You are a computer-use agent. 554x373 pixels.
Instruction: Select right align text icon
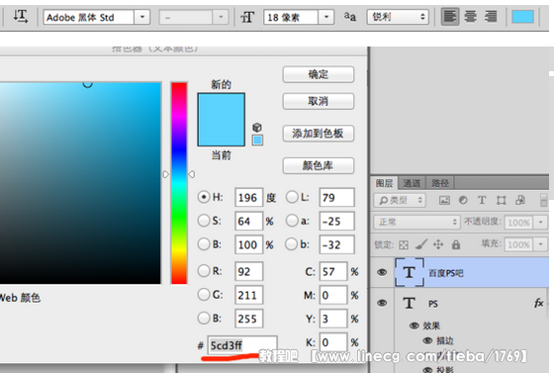(491, 17)
